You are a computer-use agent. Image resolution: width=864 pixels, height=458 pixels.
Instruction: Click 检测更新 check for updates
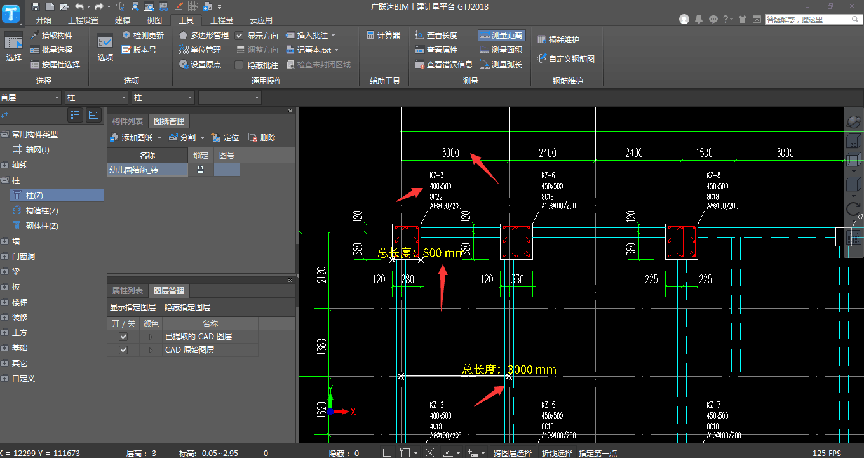point(143,36)
